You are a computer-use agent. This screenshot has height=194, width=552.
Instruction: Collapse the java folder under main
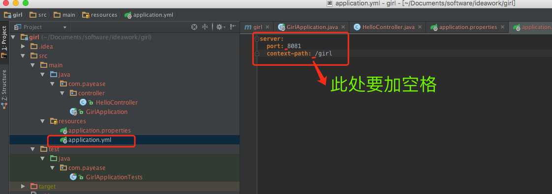[x=43, y=75]
